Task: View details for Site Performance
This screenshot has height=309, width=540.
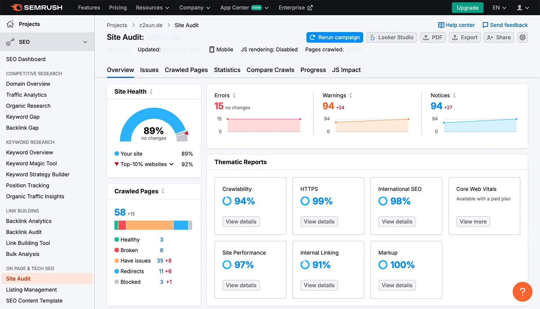Action: pos(241,285)
